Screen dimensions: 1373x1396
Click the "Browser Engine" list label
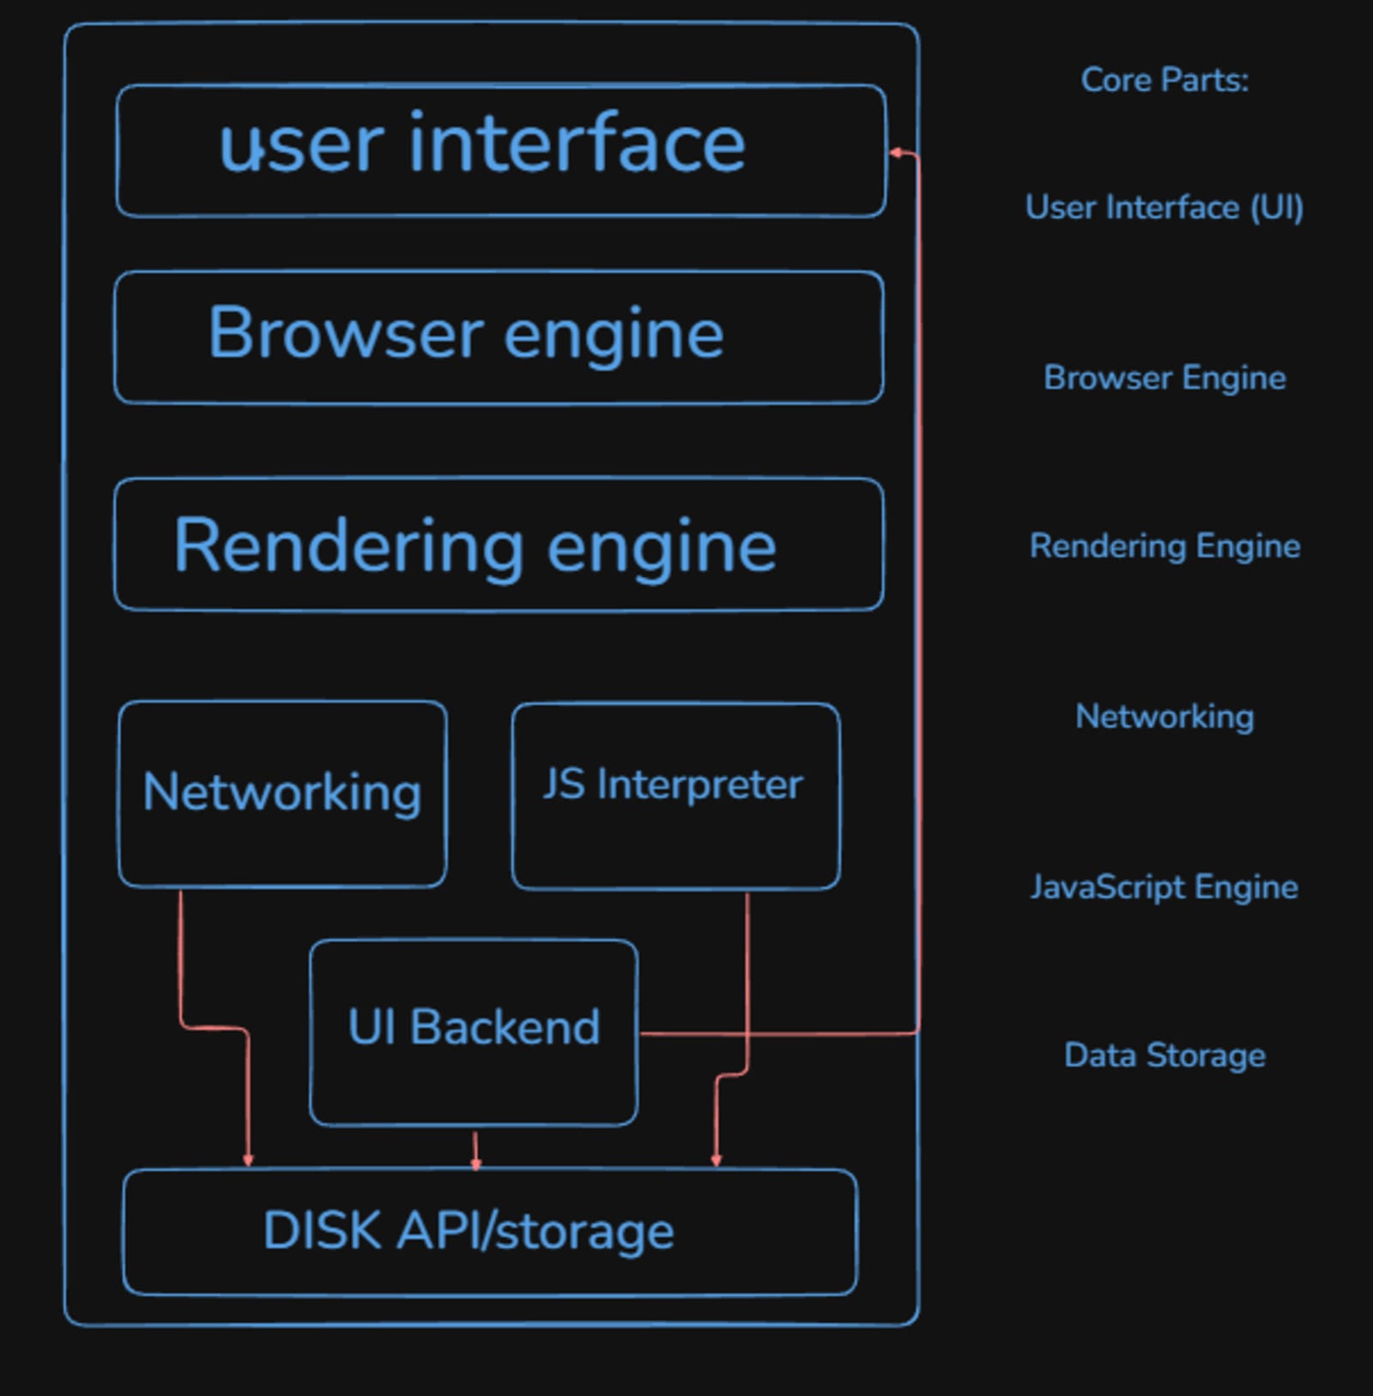(1164, 379)
